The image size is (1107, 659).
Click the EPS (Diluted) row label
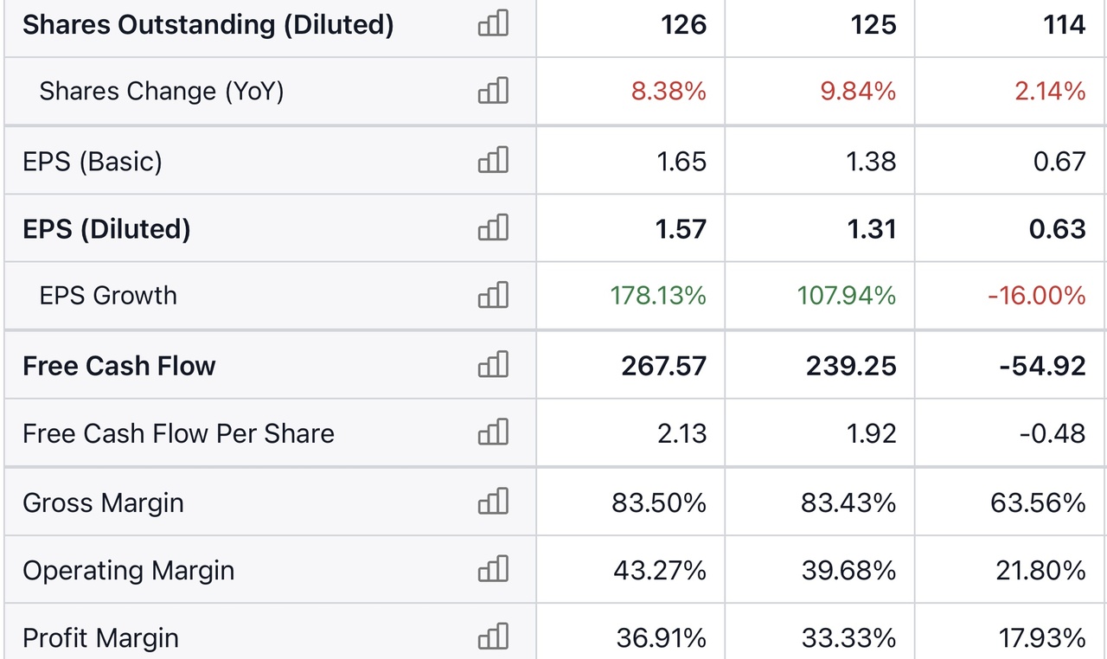tap(106, 228)
